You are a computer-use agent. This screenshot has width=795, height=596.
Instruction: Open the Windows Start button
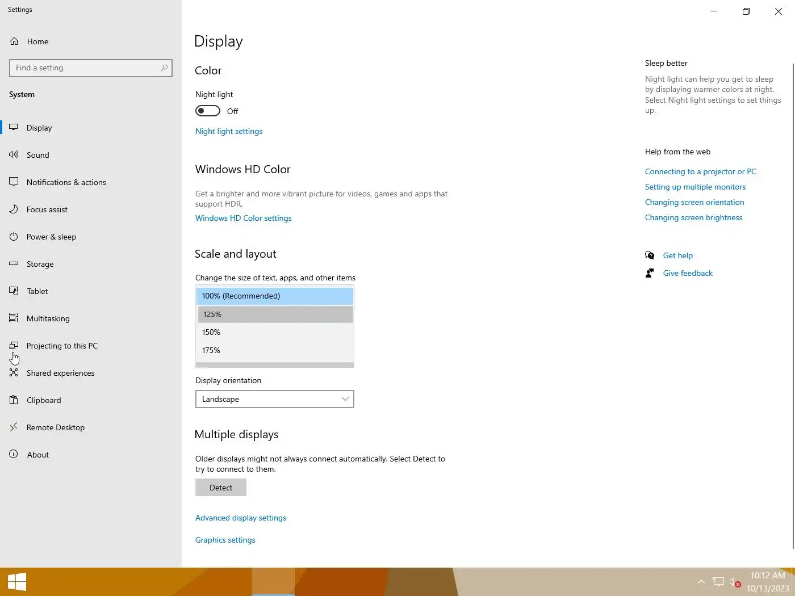[x=17, y=582]
